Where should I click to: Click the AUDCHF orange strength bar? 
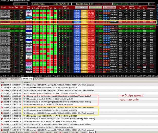[x=107, y=13]
